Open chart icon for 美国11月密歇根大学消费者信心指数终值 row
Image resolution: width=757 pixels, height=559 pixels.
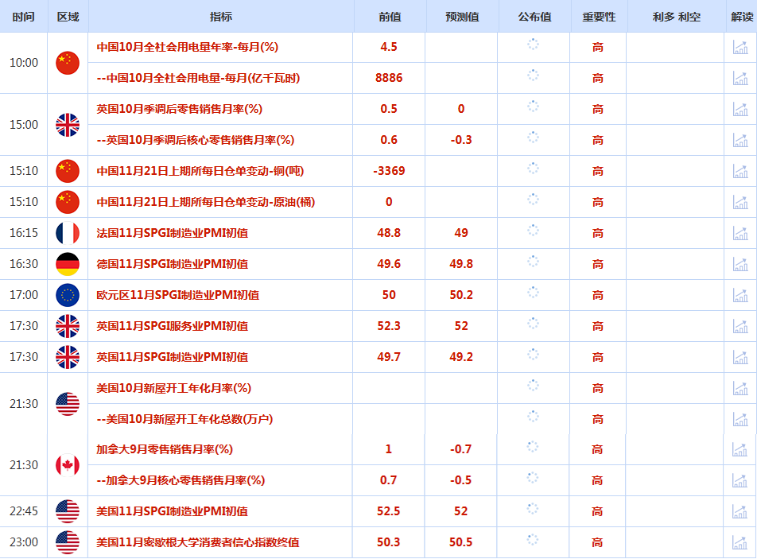[740, 542]
